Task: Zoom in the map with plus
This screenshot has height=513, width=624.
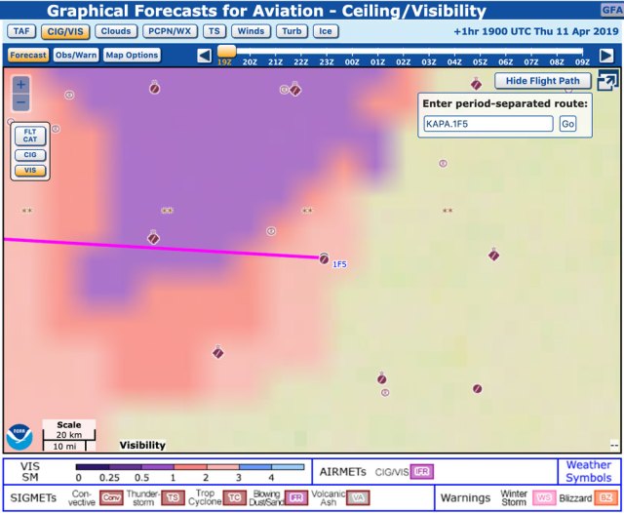Action: 21,85
